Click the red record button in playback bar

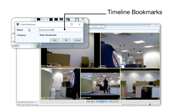(92, 101)
